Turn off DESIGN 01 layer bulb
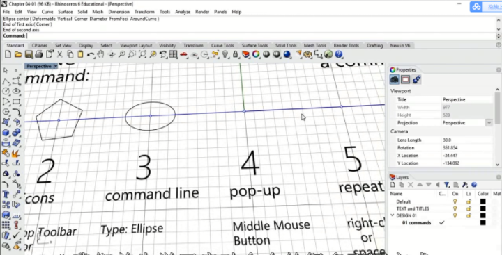Image resolution: width=502 pixels, height=255 pixels. point(455,215)
